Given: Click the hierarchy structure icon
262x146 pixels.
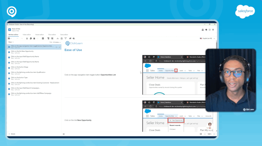Looking at the screenshot, I should pyautogui.click(x=58, y=38).
